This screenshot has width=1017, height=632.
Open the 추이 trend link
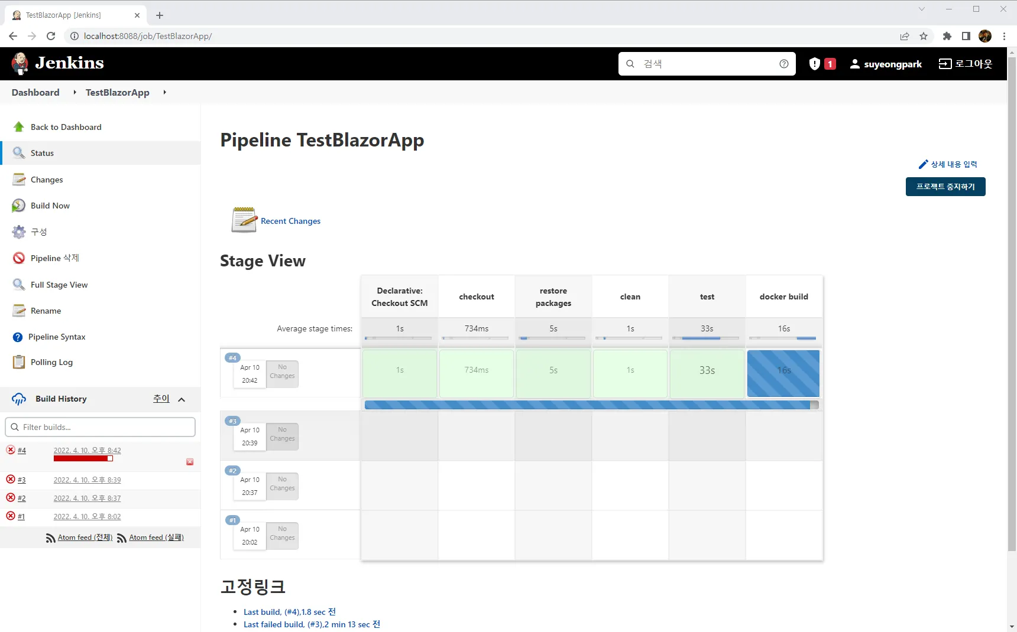click(161, 399)
